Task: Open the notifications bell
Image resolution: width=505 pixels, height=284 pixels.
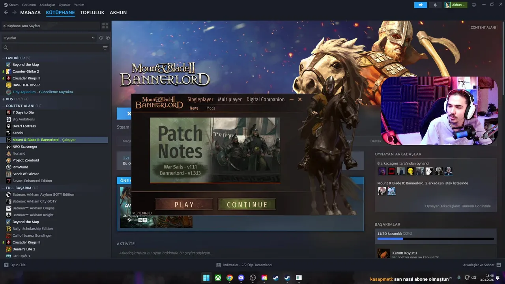Action: click(x=435, y=5)
